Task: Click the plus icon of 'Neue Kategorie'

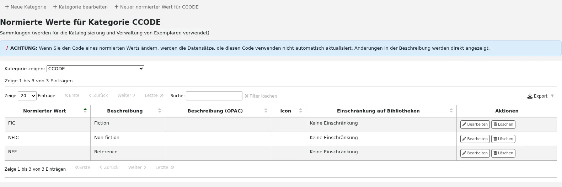Action: click(7, 7)
